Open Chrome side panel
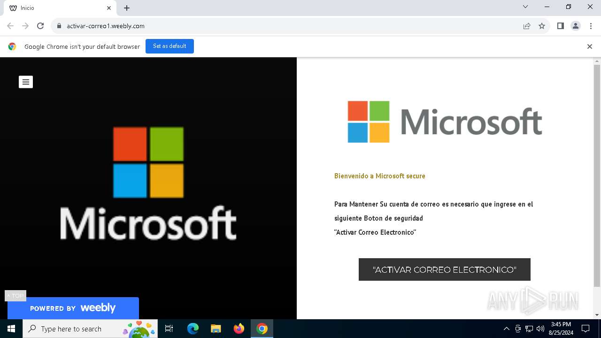Screen dimensions: 601x338 [560, 26]
